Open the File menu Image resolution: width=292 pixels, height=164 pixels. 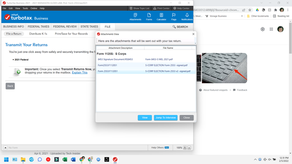[x=4, y=8]
